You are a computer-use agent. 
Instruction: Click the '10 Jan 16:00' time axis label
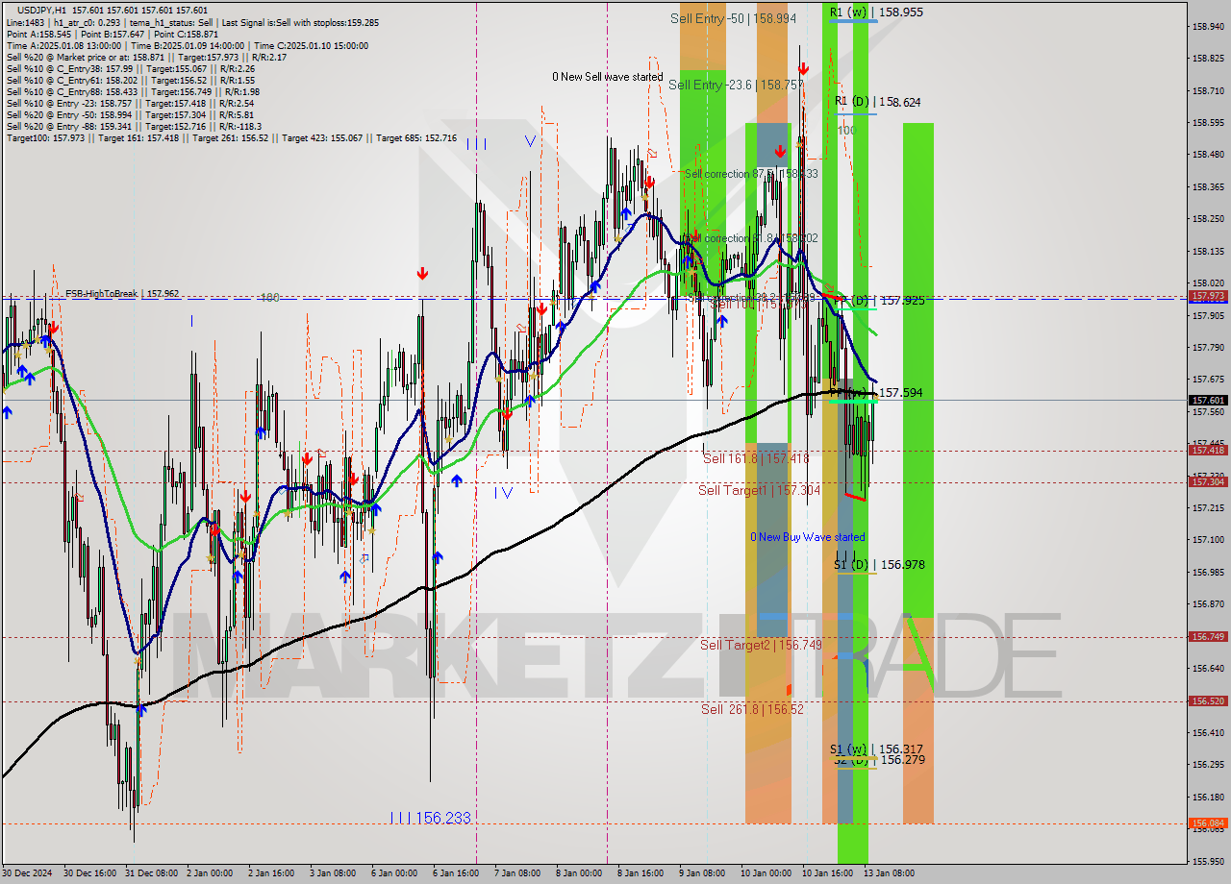[828, 873]
